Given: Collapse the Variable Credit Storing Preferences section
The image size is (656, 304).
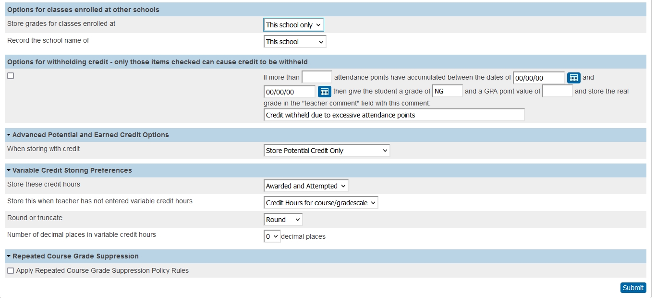Looking at the screenshot, I should (x=9, y=170).
